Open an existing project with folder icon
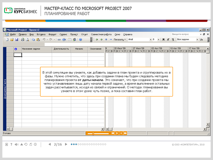Screen dimensions: 213x160 [12, 39]
